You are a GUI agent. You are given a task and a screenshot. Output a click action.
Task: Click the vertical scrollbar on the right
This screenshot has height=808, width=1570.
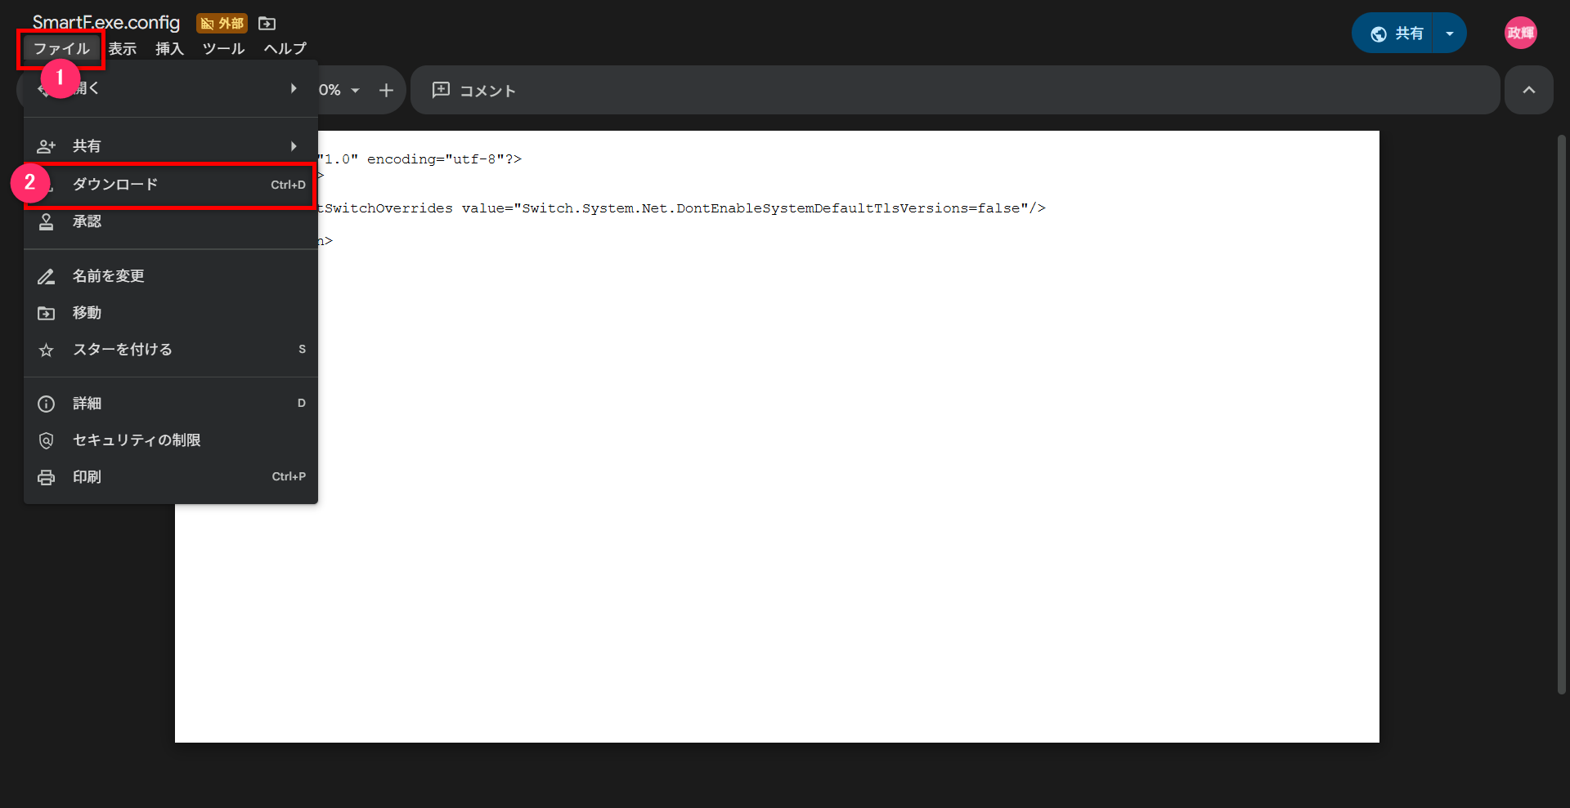pos(1561,408)
